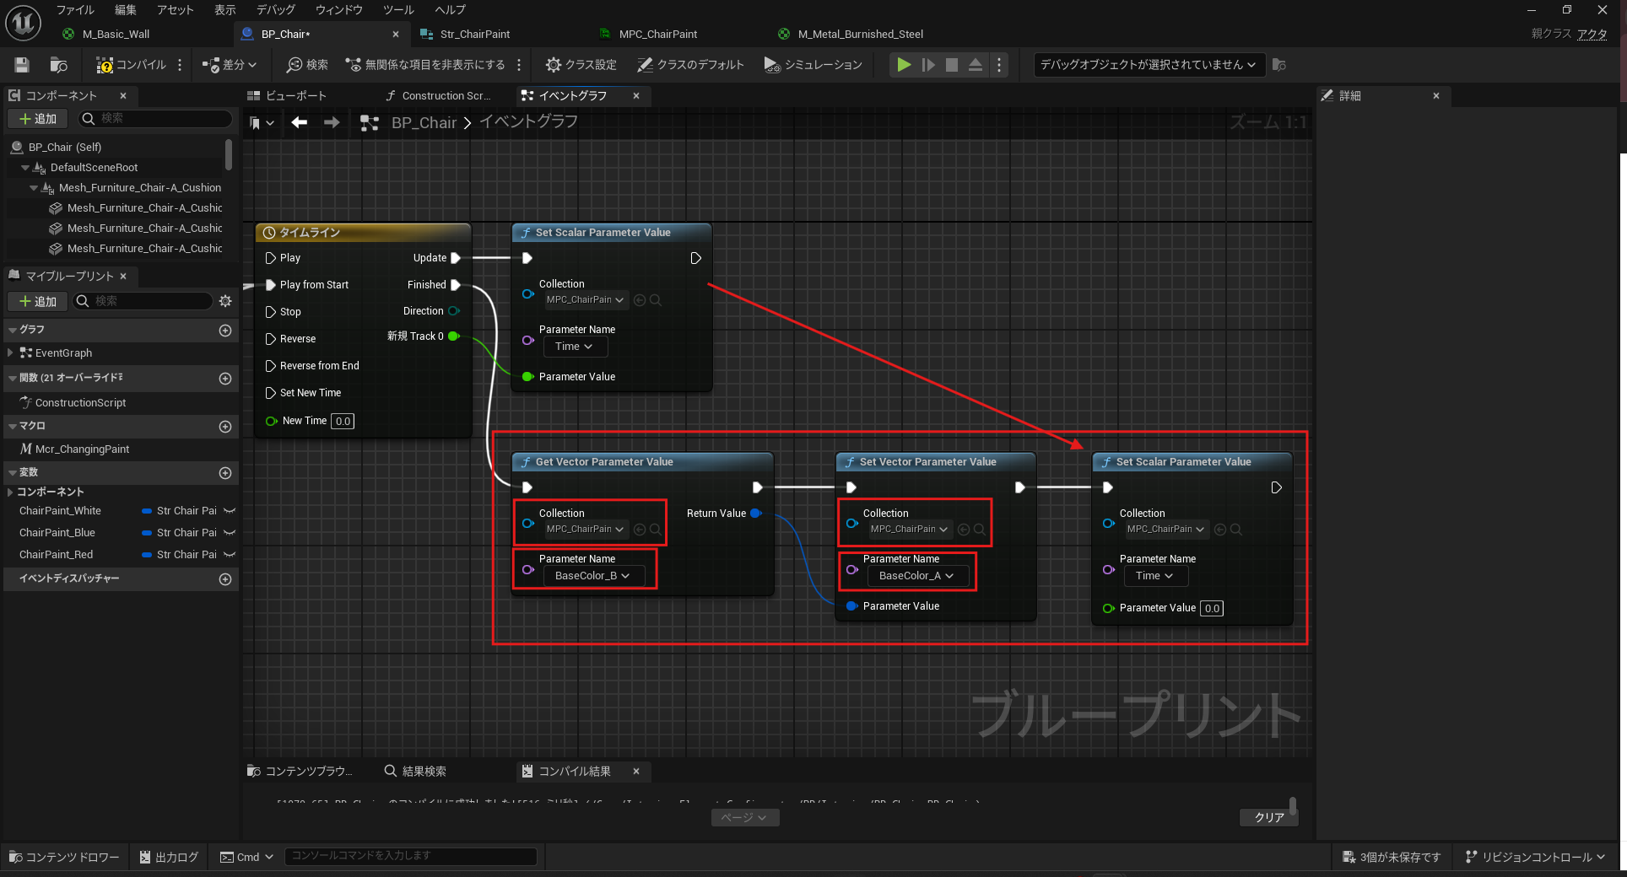Click the add variable plus icon
Screen dimensions: 1627x877
225,473
